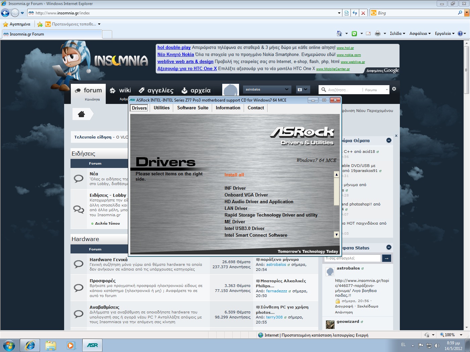Viewport: 470px width, 352px height.
Task: Click Internet Explorer in the taskbar
Action: pos(30,345)
